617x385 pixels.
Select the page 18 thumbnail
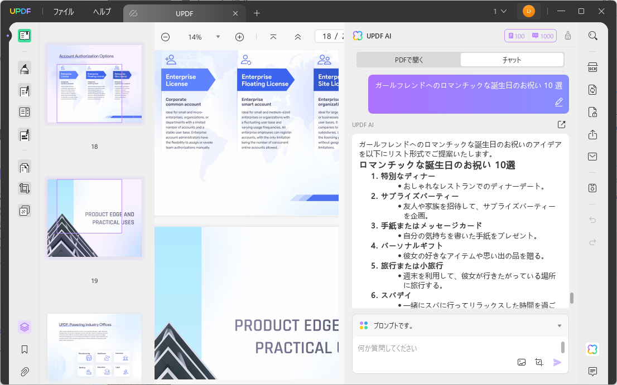coord(94,84)
